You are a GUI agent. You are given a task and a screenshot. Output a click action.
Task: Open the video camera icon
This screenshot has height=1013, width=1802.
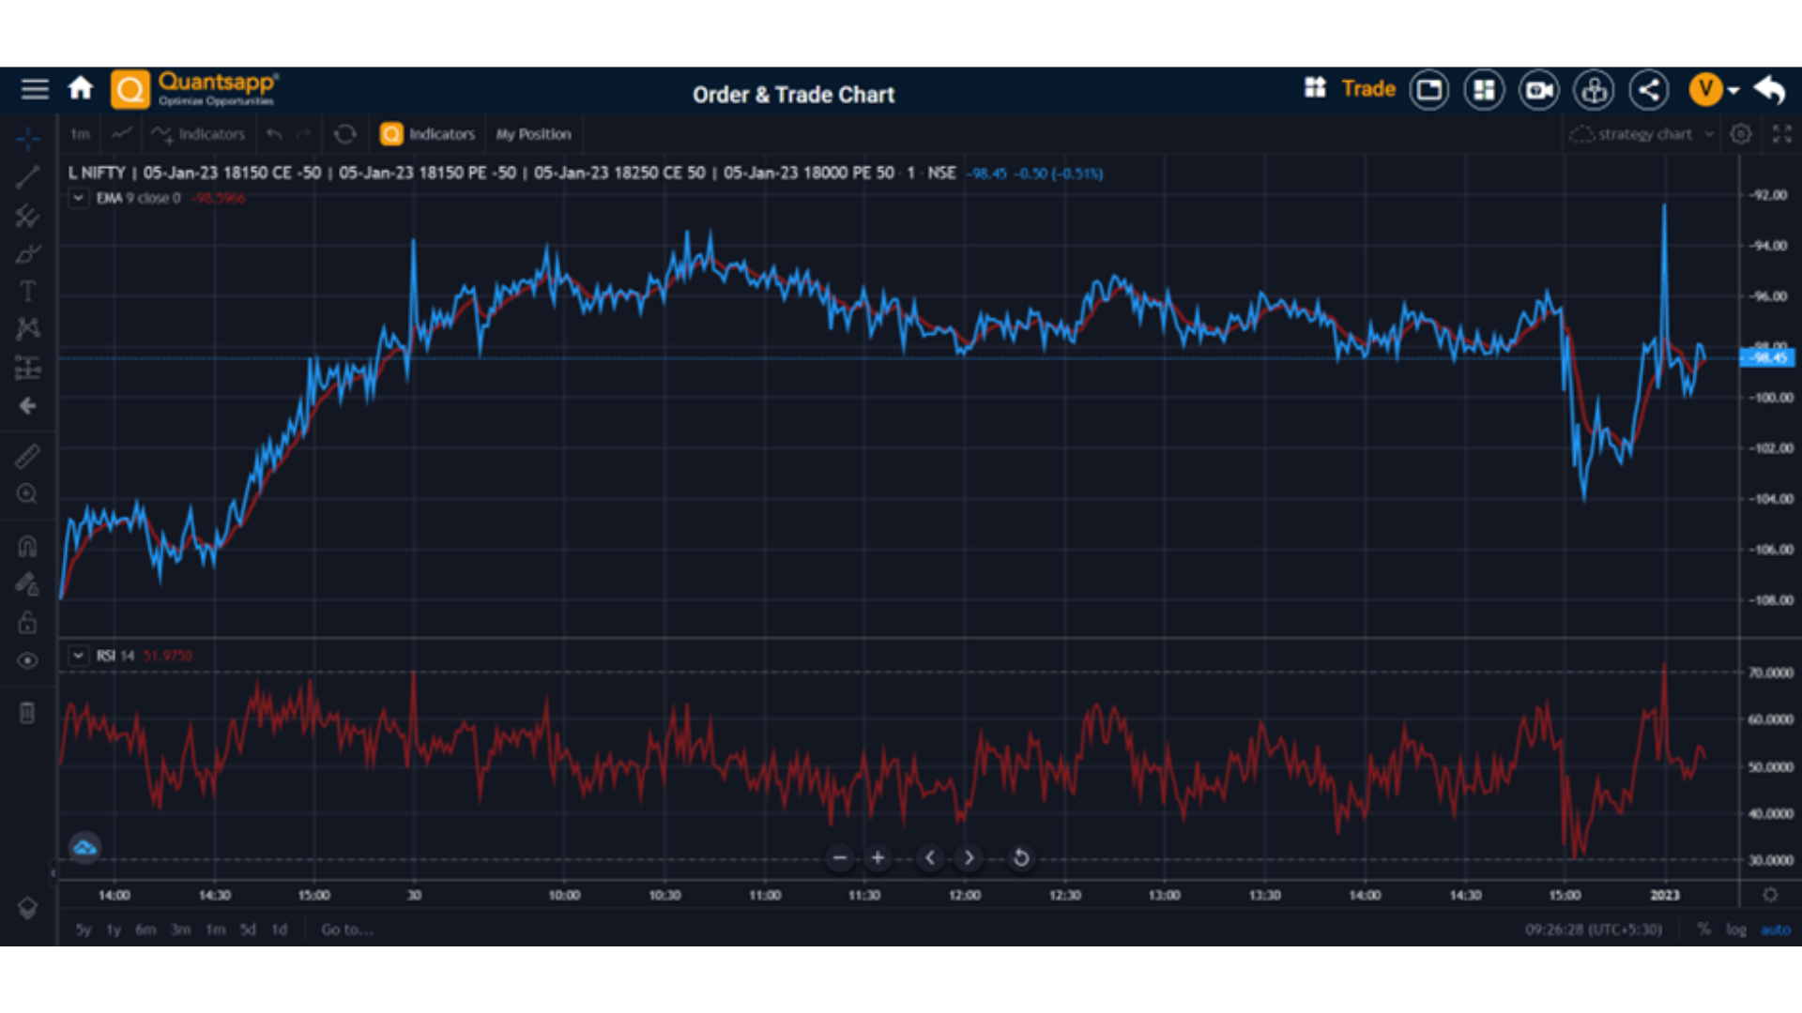1539,91
